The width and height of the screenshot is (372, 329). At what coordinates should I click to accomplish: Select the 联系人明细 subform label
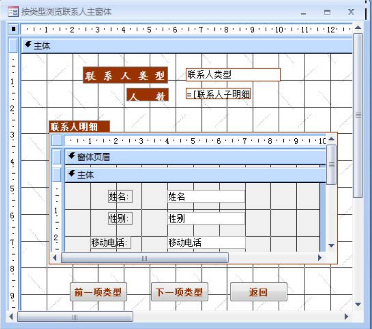[x=79, y=127]
